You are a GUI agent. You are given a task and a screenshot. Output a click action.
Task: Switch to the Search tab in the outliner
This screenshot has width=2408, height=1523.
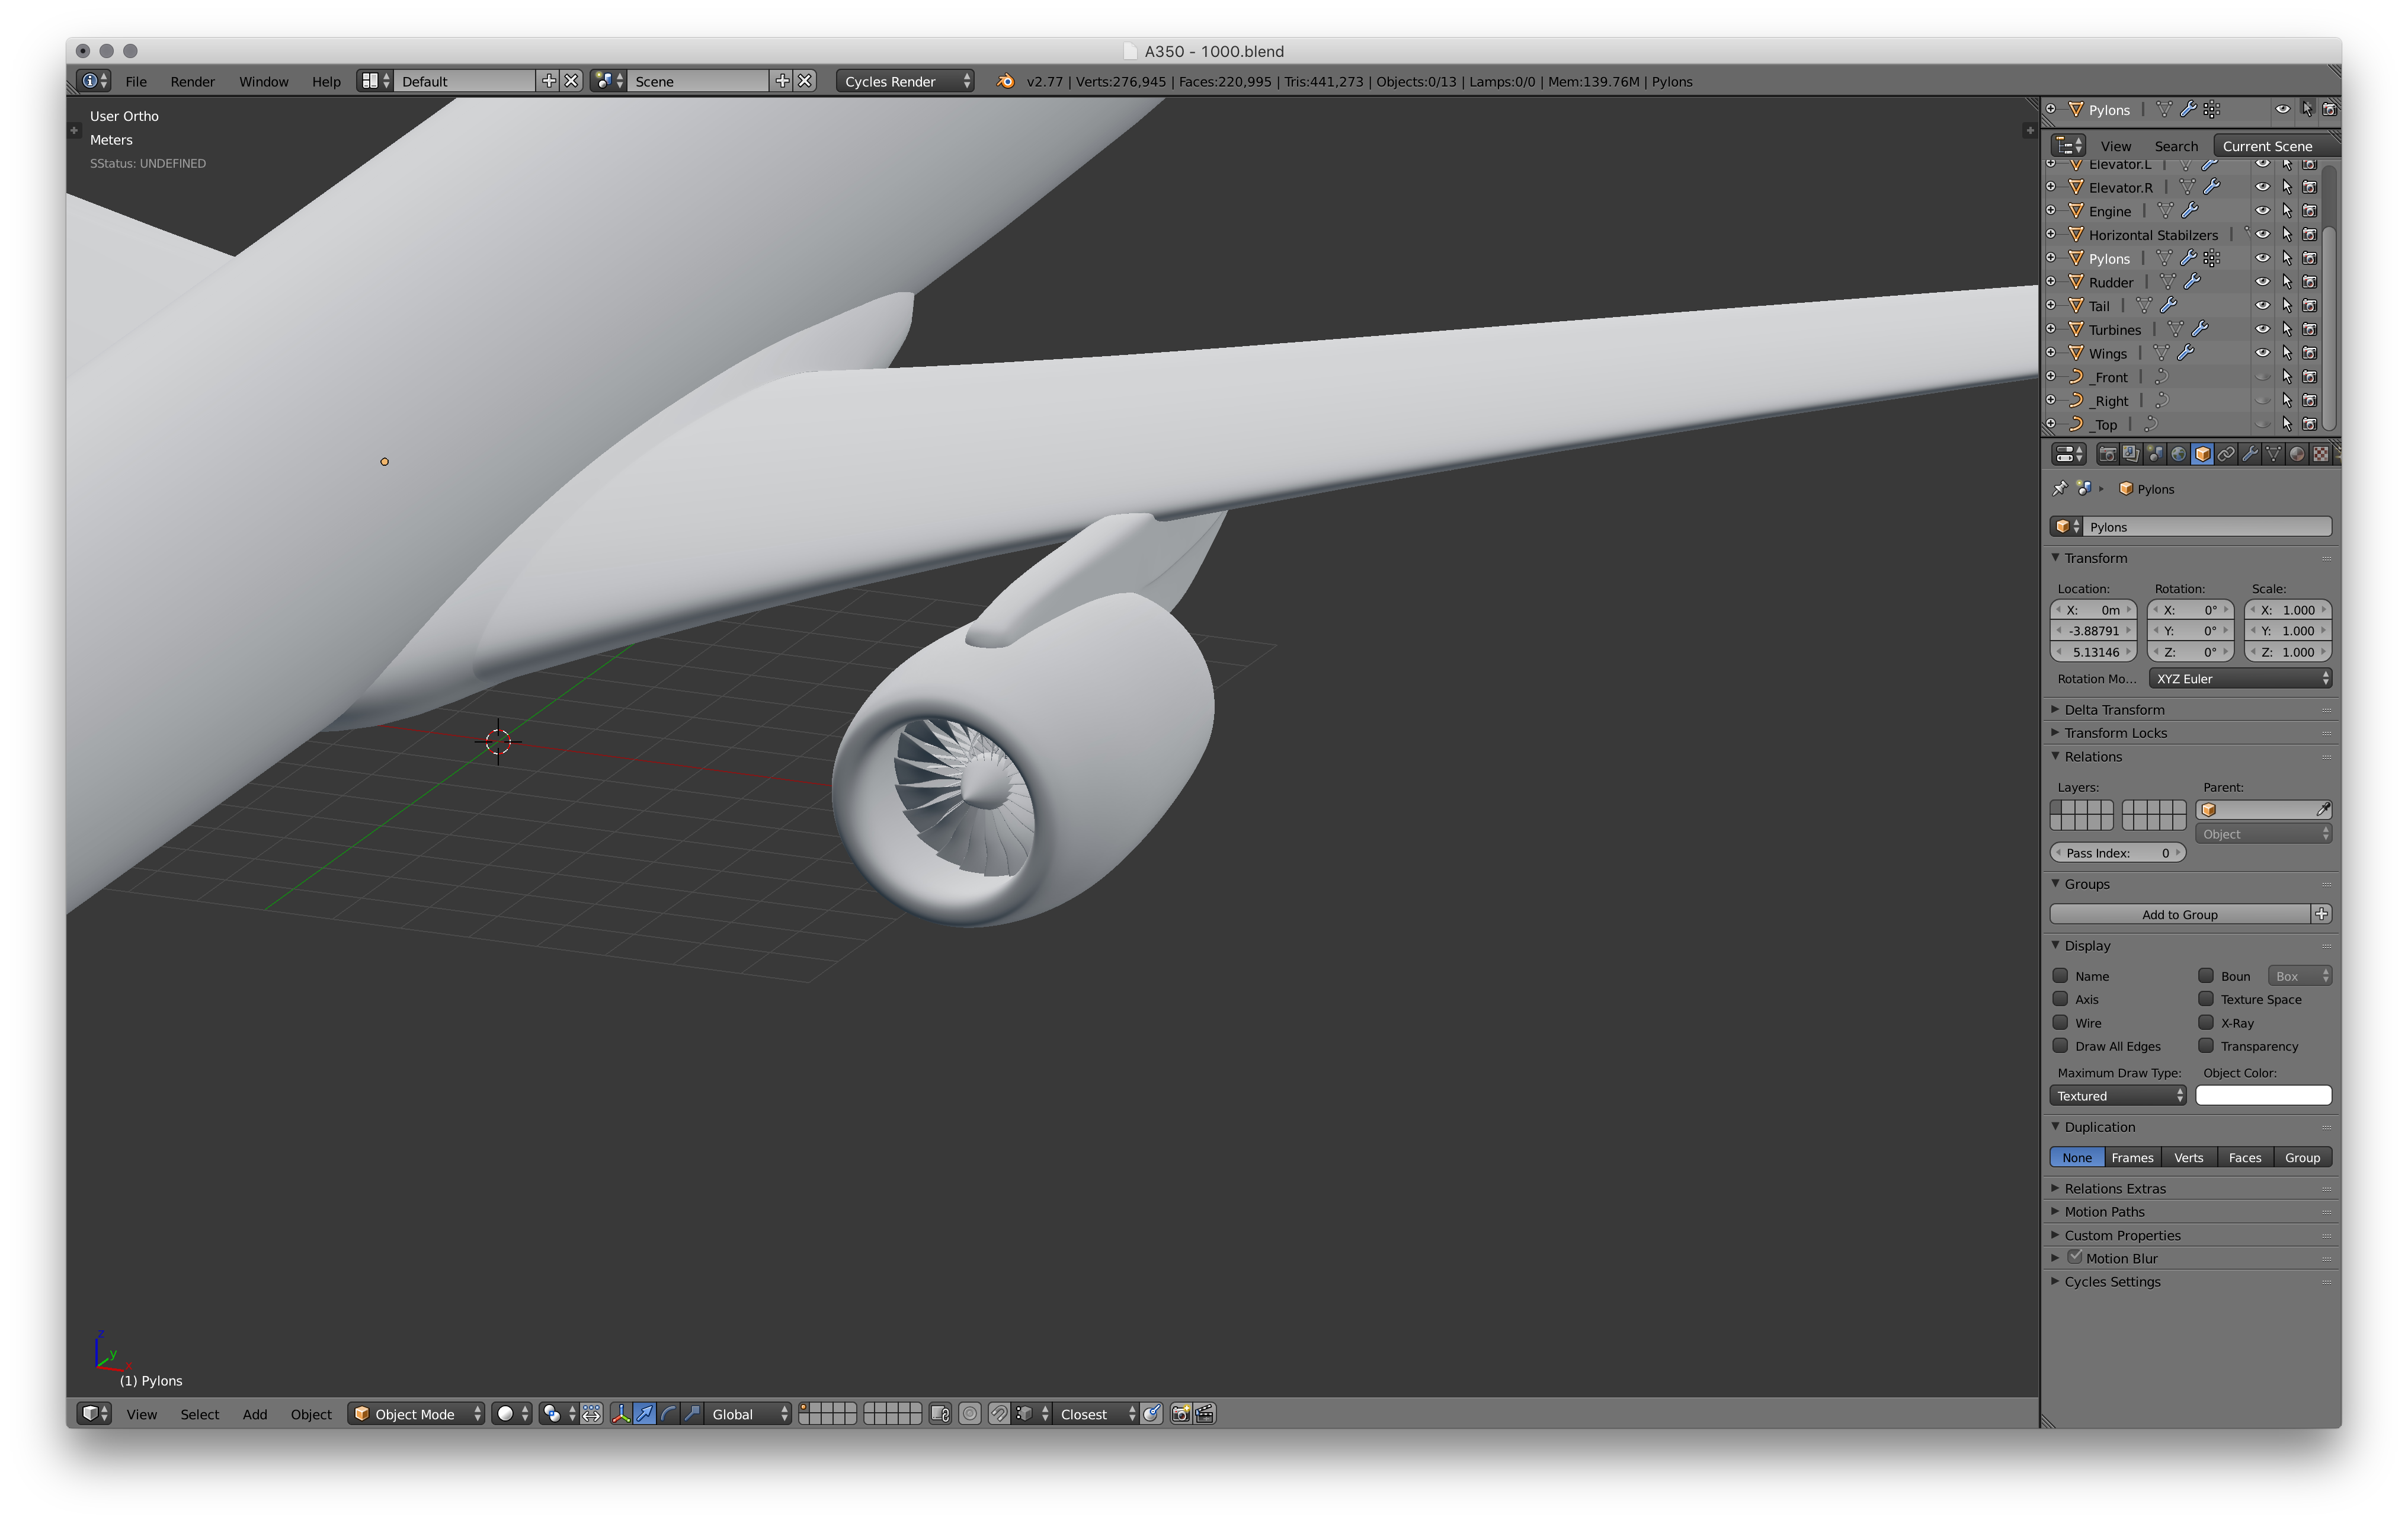(2177, 146)
